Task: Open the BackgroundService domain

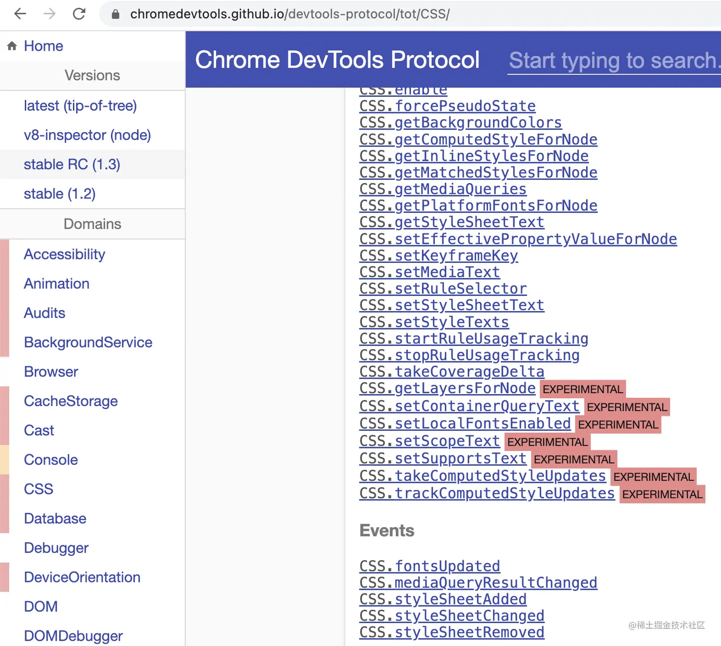Action: [88, 342]
